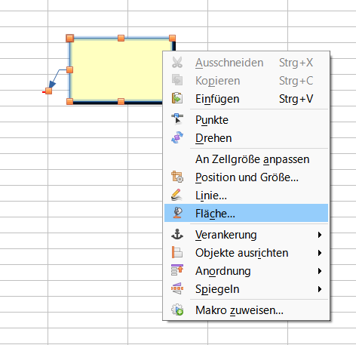Select the Fläche... menu entry

tap(247, 213)
